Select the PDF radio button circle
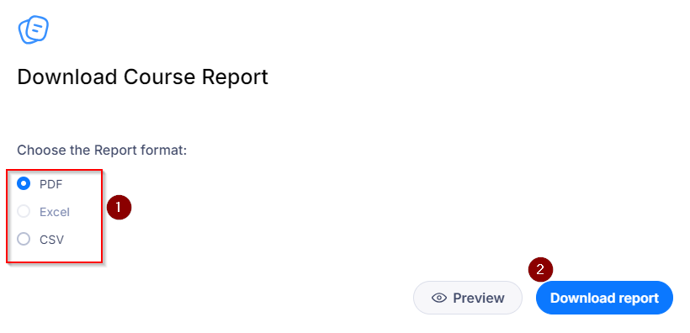The height and width of the screenshot is (333, 690). 24,183
